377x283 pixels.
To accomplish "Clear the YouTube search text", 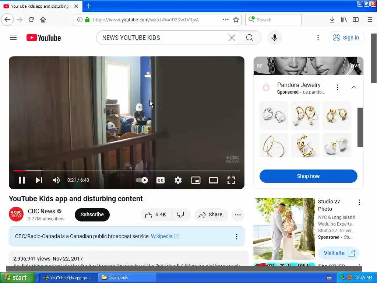I will [x=232, y=38].
